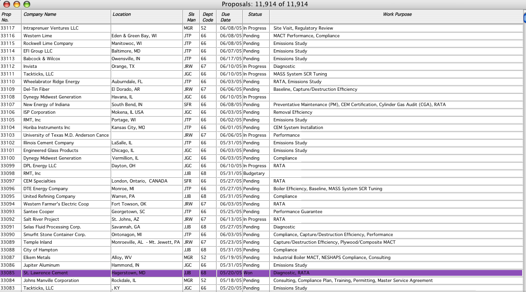Select Jupiter Aluminum
This screenshot has width=526, height=292.
tap(41, 265)
